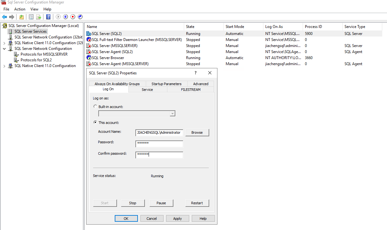387x230 pixels.
Task: Click the Back arrow in the toolbar
Action: (4, 17)
